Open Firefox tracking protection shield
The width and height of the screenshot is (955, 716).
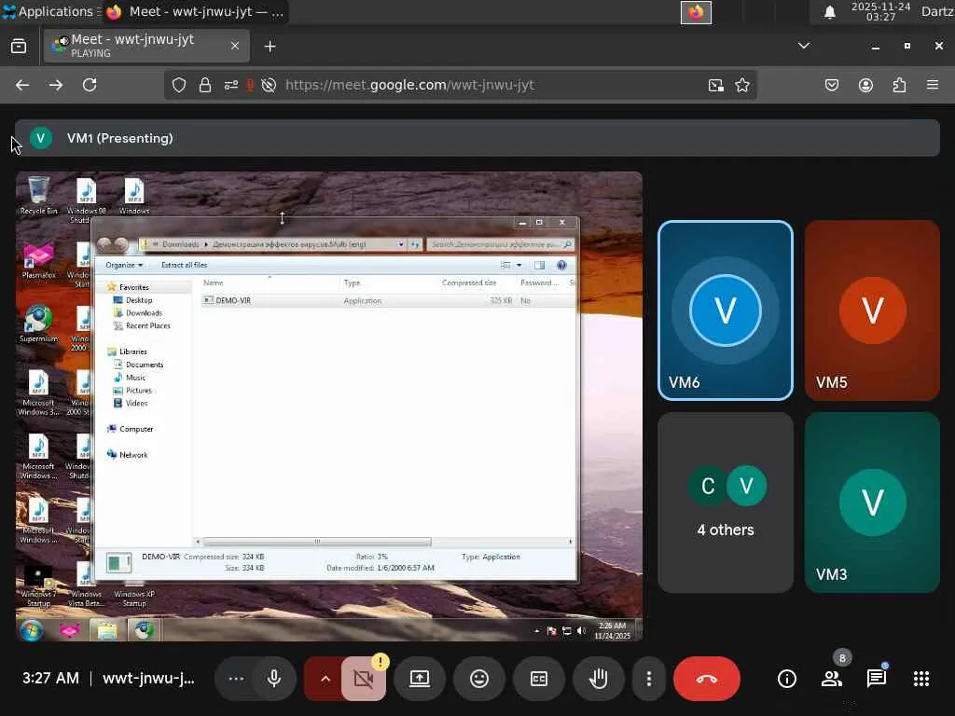point(178,85)
